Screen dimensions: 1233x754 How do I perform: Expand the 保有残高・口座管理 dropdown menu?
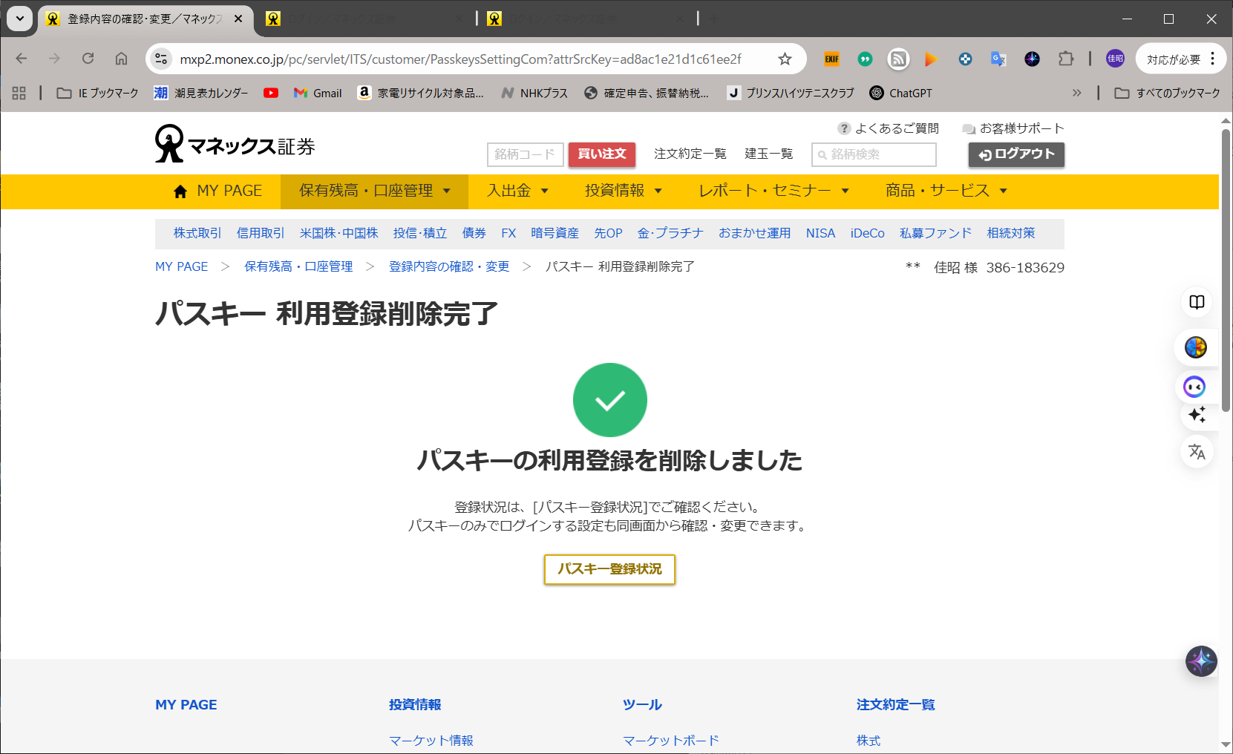(x=374, y=191)
